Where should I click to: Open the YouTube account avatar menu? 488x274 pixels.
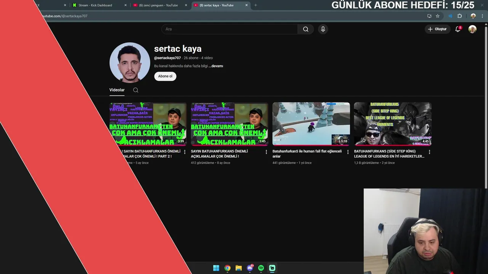click(x=472, y=29)
